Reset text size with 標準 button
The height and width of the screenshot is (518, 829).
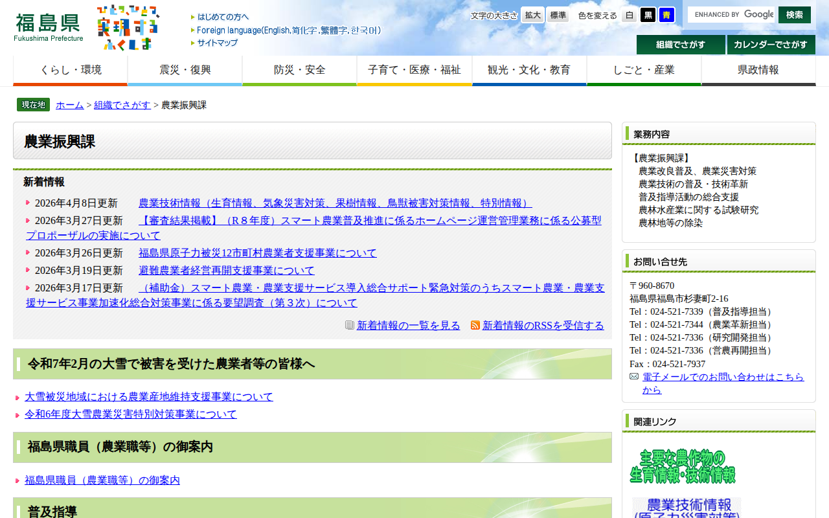tap(558, 15)
